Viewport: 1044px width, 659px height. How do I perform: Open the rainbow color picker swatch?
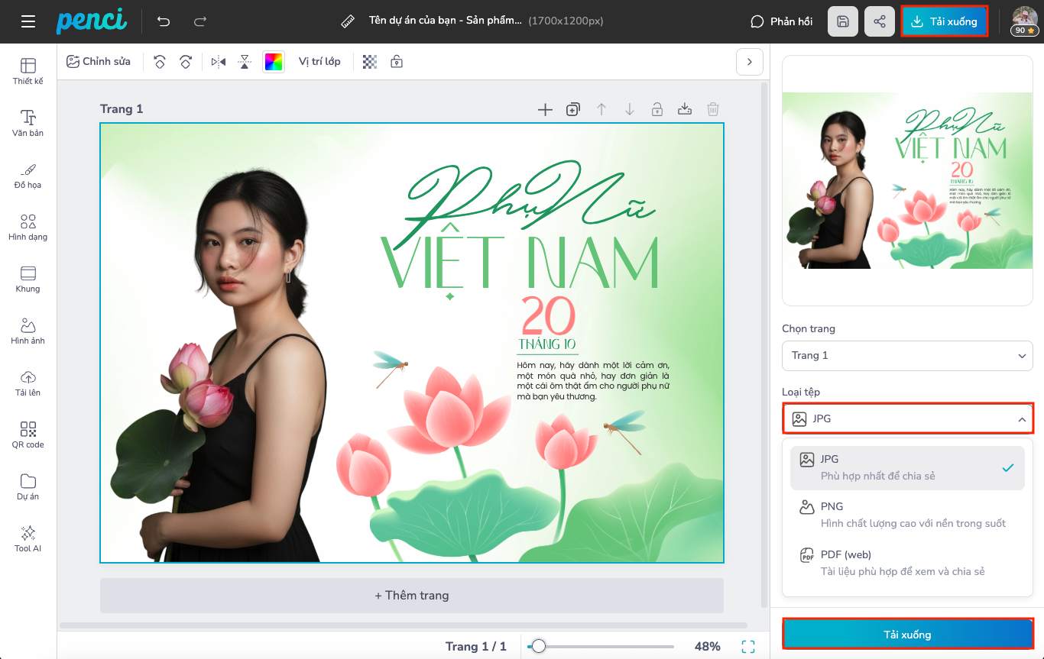[x=274, y=62]
